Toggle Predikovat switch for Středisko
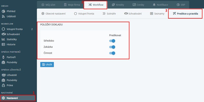 tap(112, 41)
